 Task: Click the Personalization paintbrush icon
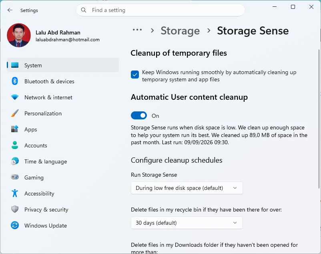click(15, 113)
